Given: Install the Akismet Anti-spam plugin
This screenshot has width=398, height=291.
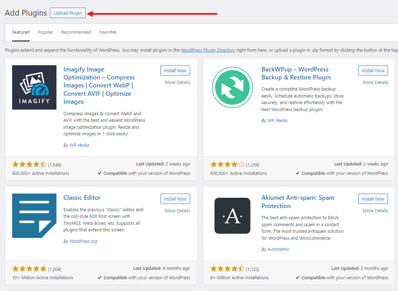Looking at the screenshot, I should point(373,199).
